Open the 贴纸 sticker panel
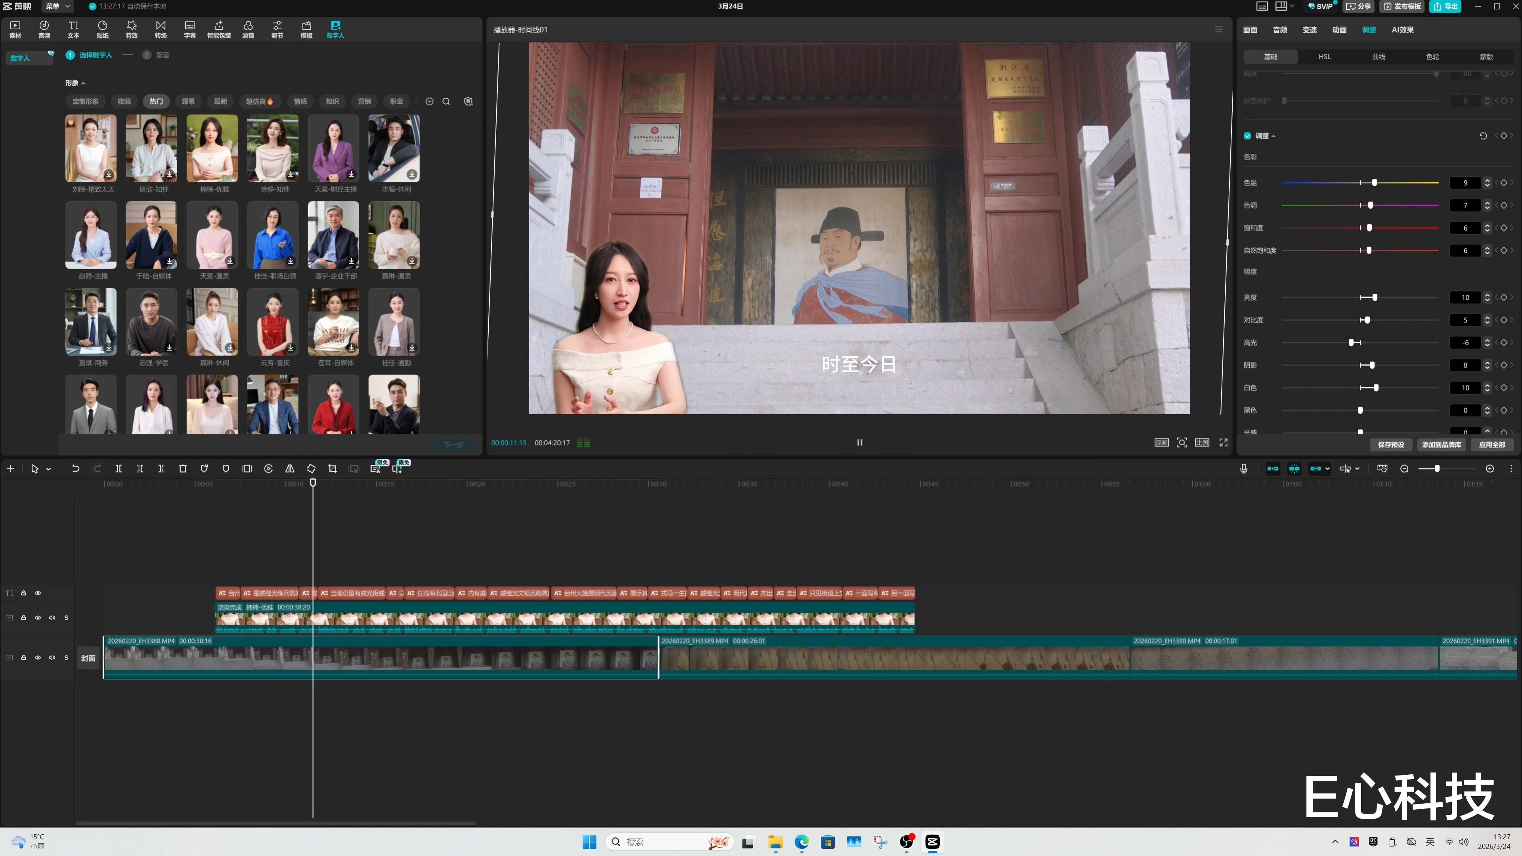Image resolution: width=1522 pixels, height=856 pixels. 102,29
